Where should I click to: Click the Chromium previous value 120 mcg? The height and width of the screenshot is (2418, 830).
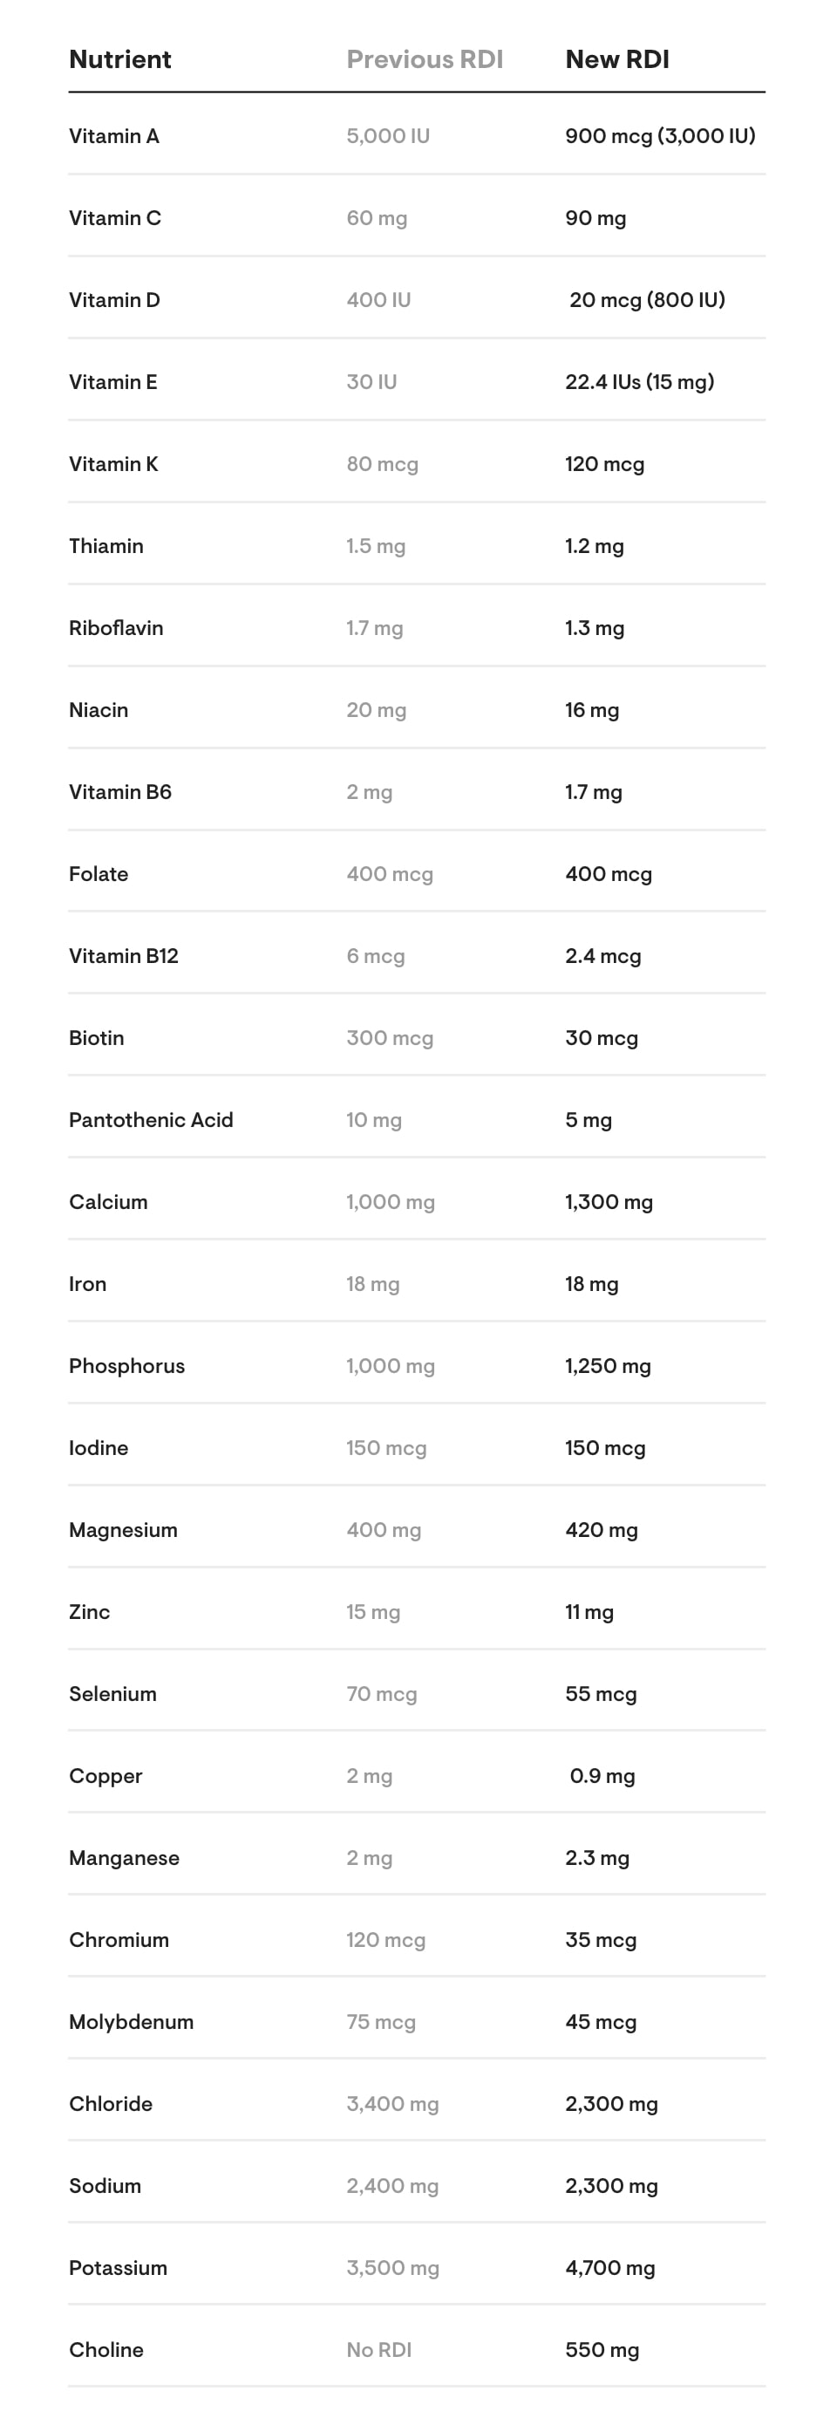[385, 1940]
